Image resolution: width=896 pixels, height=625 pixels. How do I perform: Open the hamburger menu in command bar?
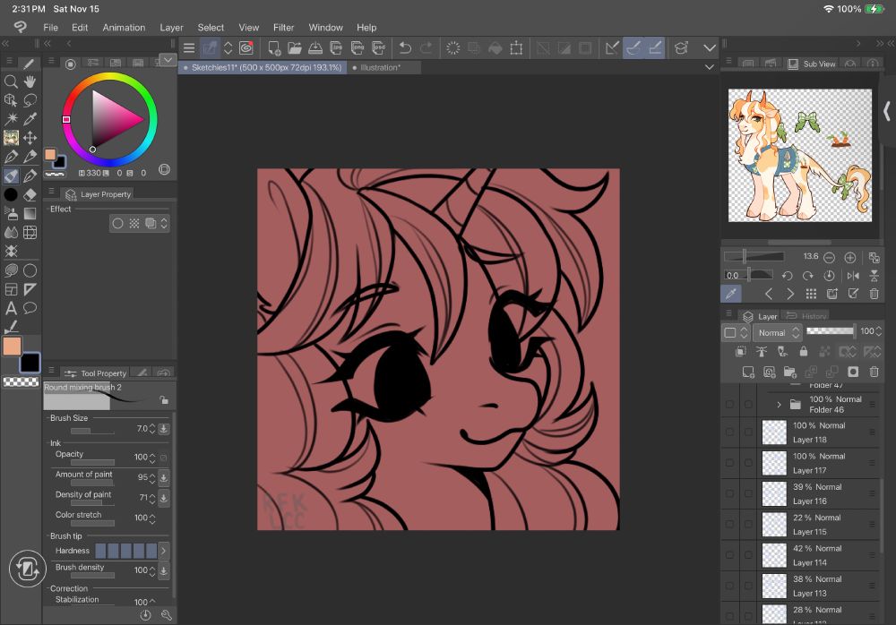point(189,48)
